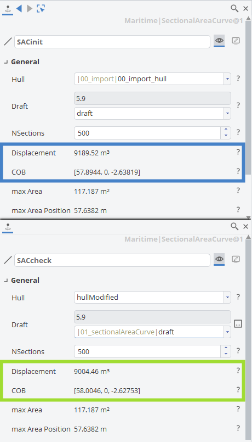
Task: Go back with the left arrow icon
Action: point(19,9)
